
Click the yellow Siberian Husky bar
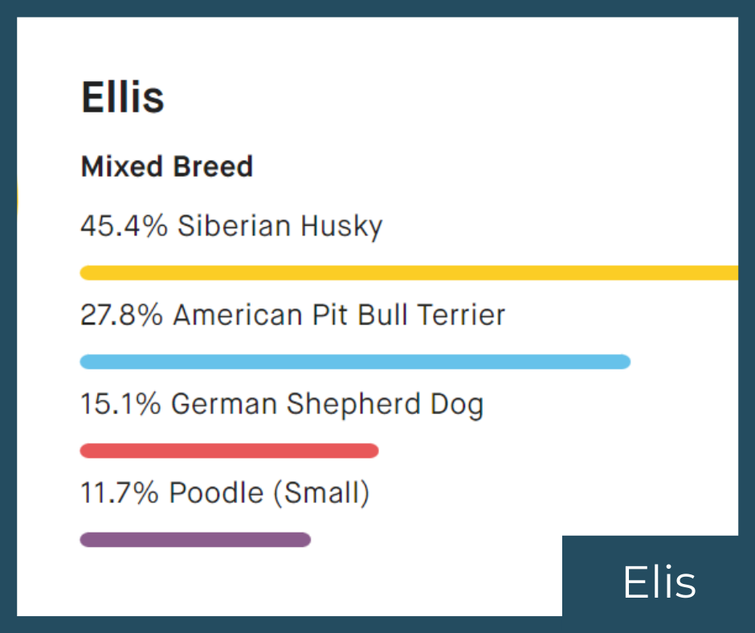tap(409, 272)
